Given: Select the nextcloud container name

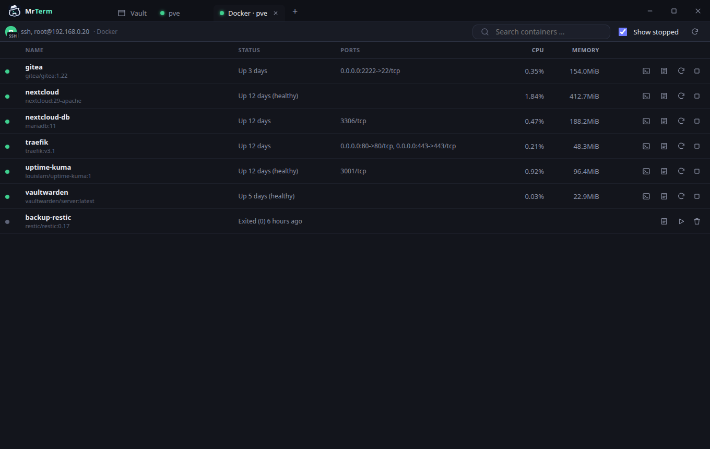Looking at the screenshot, I should tap(42, 92).
